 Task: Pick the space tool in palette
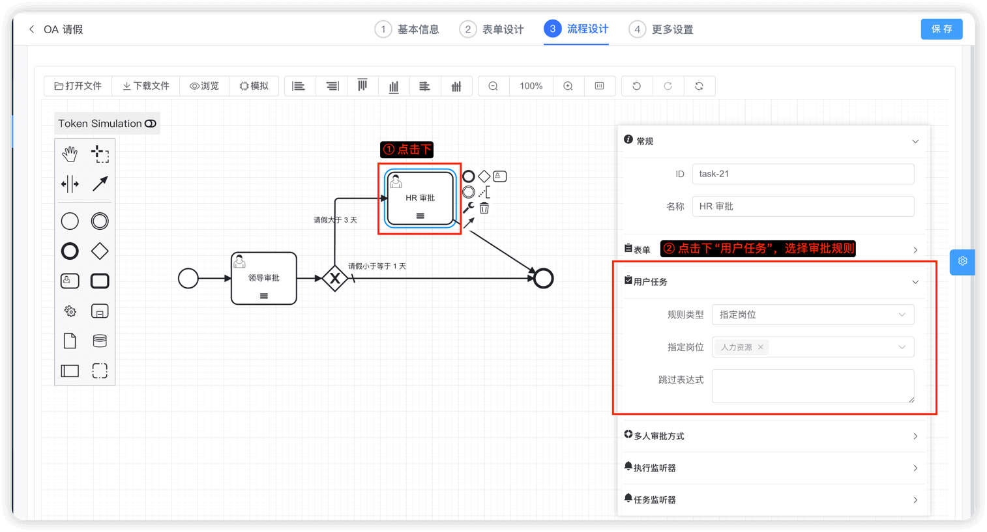click(70, 184)
